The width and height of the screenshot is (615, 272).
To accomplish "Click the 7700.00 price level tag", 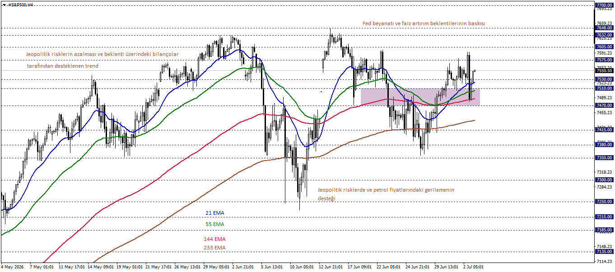I will 604,5.
